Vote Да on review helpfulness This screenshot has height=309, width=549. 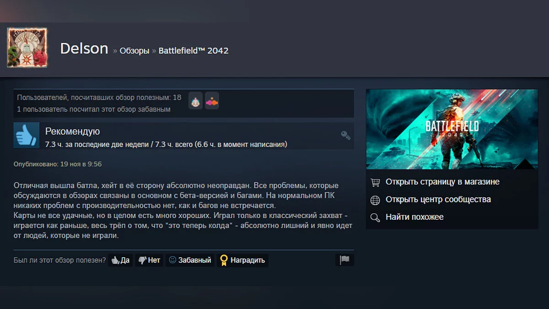[120, 260]
